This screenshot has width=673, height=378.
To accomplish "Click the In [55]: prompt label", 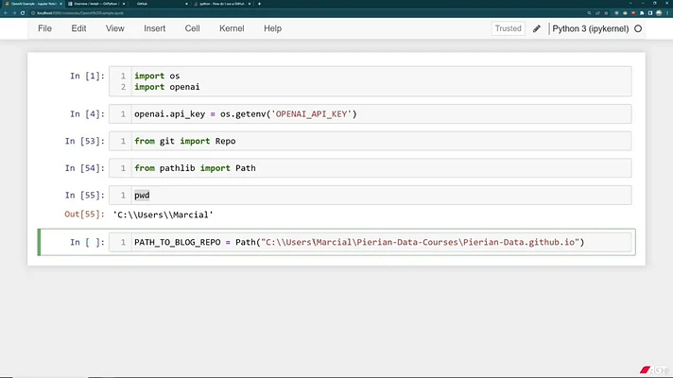I will tap(84, 196).
